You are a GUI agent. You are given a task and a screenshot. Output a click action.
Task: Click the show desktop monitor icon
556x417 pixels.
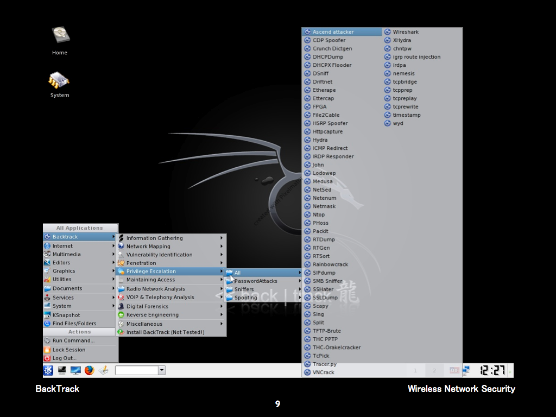75,370
